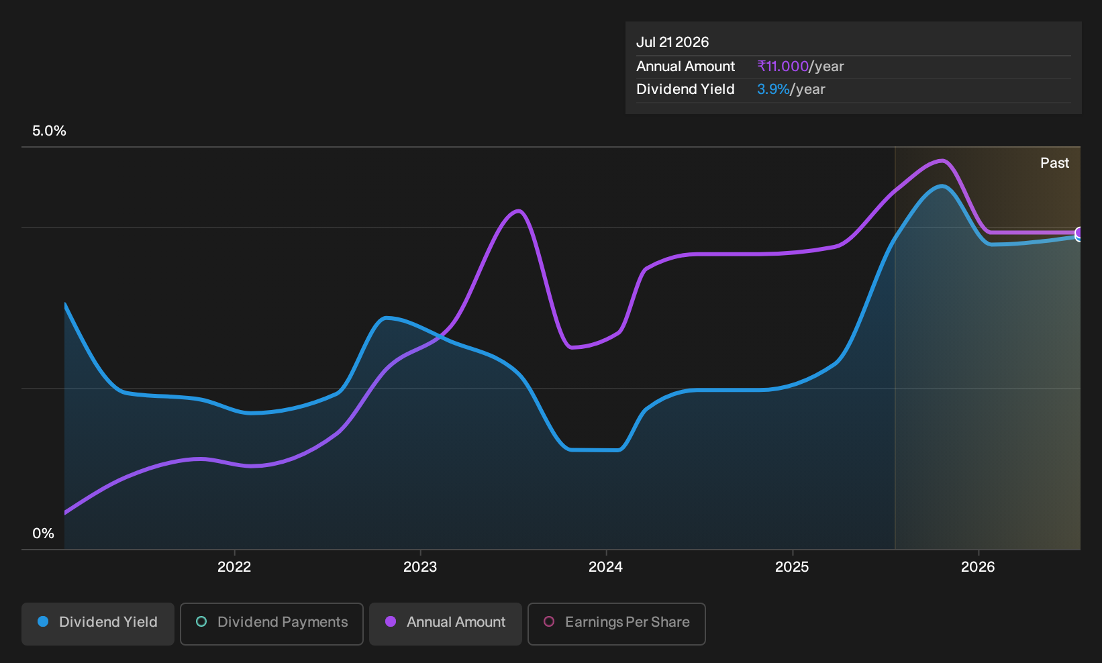Toggle the Dividend Yield series
The width and height of the screenshot is (1102, 663).
click(x=98, y=623)
